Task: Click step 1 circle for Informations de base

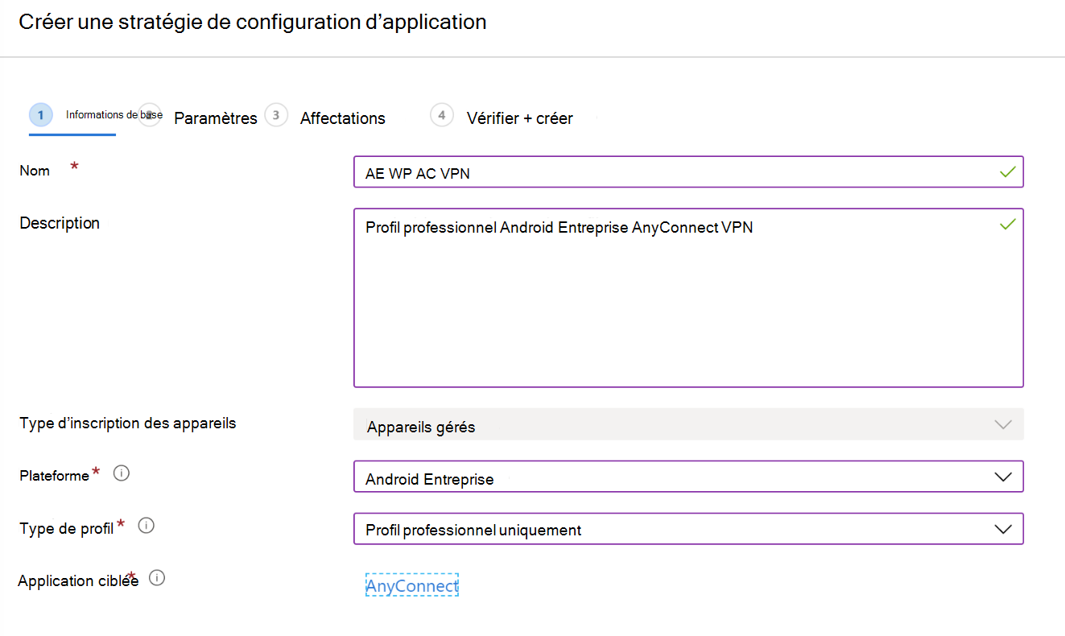Action: (40, 115)
